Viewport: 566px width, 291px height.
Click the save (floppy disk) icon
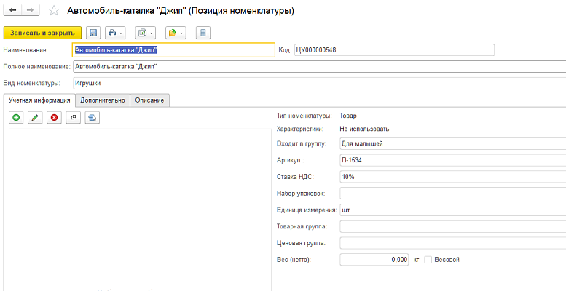click(93, 33)
